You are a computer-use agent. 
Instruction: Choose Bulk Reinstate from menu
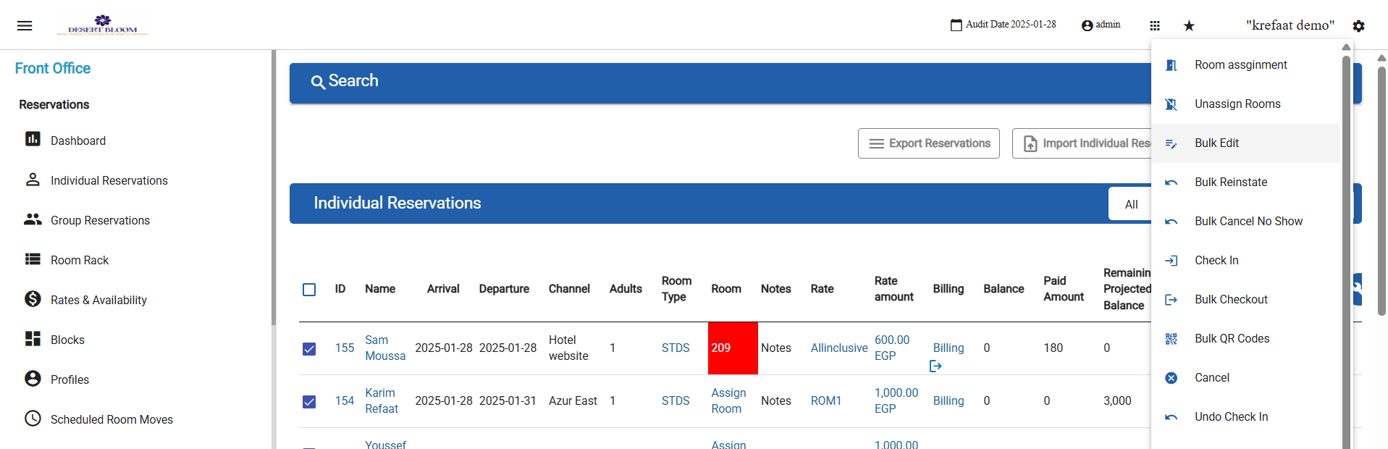[1245, 182]
